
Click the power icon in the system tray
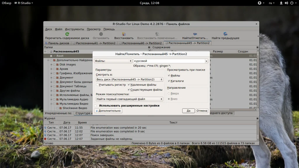pyautogui.click(x=291, y=3)
